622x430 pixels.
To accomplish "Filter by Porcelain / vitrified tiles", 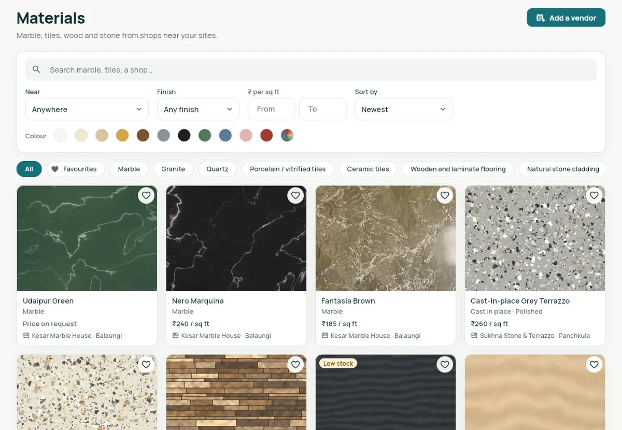I will pyautogui.click(x=288, y=169).
